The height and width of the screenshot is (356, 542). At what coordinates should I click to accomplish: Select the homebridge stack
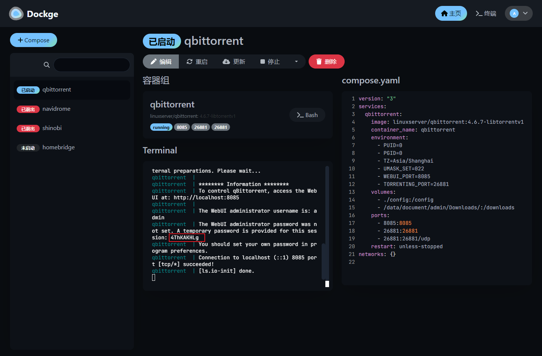(72, 147)
